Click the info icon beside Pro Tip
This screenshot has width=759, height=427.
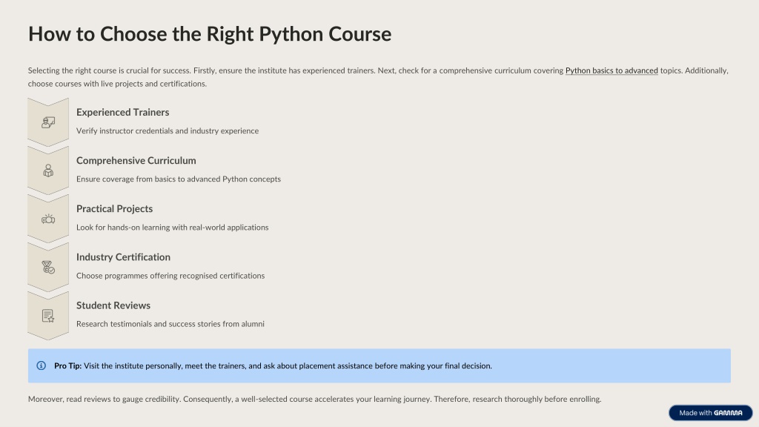42,365
